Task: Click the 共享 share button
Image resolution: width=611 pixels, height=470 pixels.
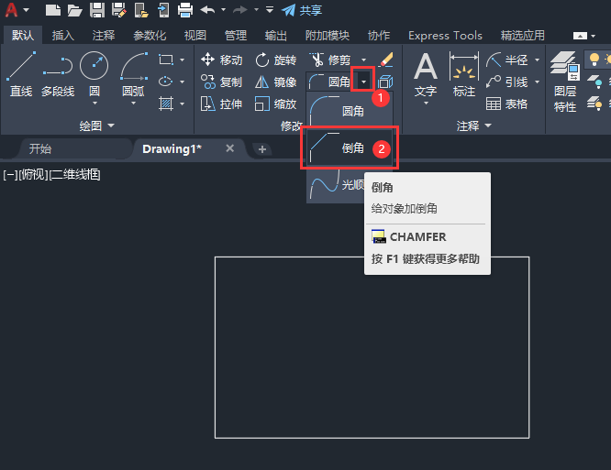Action: [302, 10]
